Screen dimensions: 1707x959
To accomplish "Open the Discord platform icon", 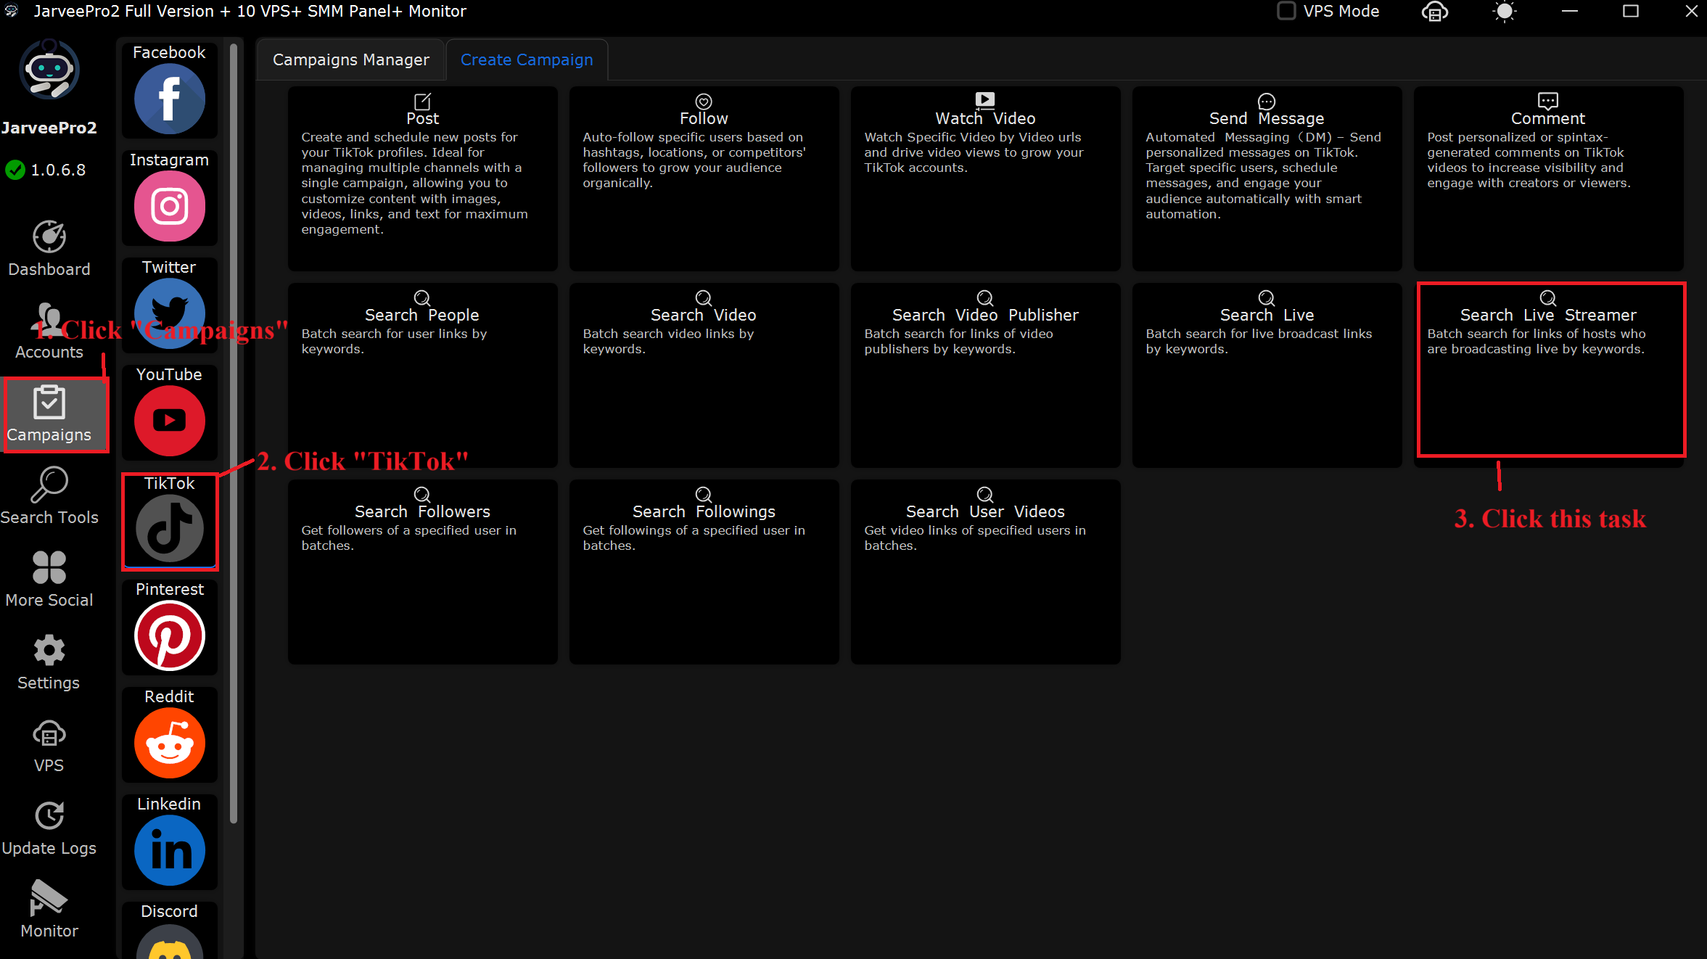I will point(169,940).
